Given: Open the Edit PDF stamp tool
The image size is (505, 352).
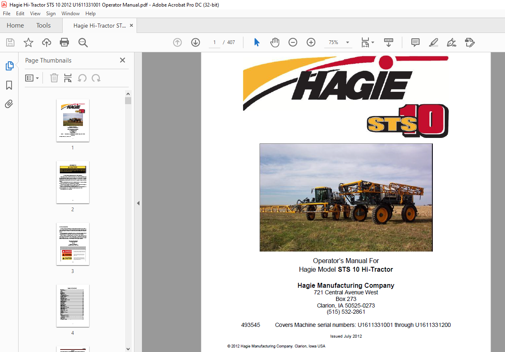Looking at the screenshot, I should (x=470, y=42).
